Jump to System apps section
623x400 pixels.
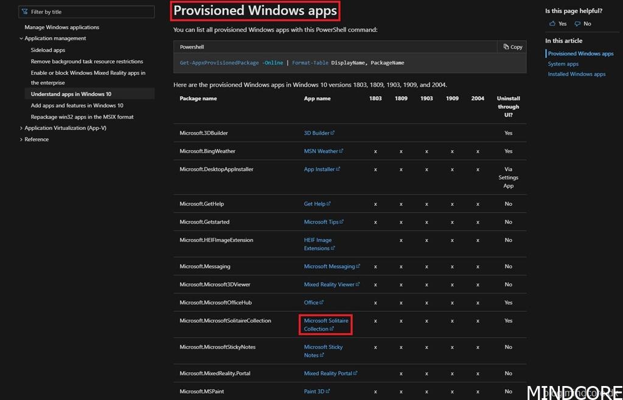pos(563,64)
